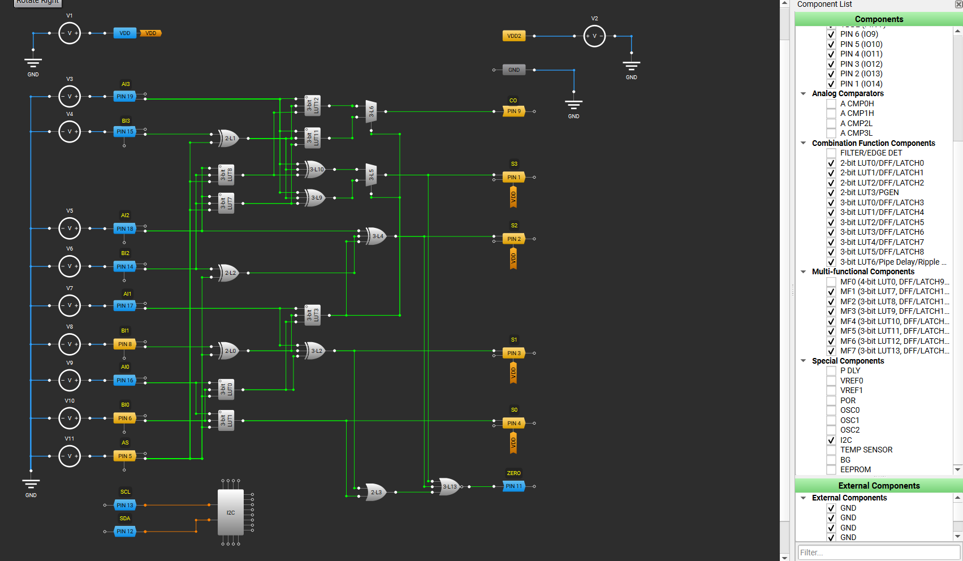Click the External Components section header

878,486
